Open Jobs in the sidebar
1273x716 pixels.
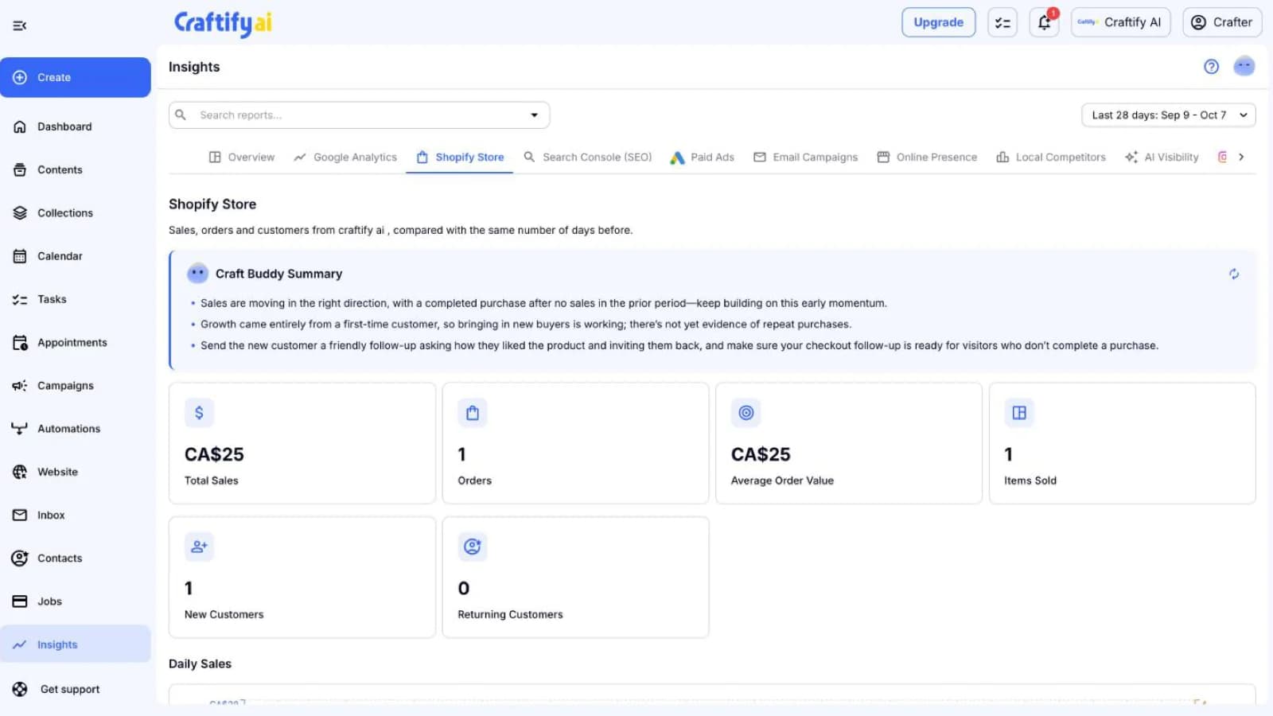(x=76, y=601)
